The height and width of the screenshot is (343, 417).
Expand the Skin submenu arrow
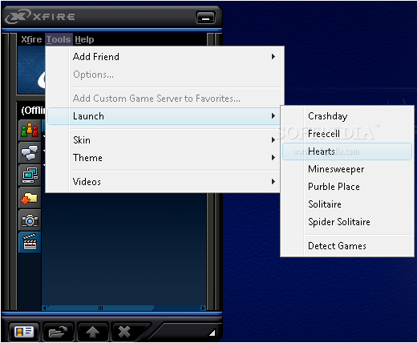coord(273,140)
